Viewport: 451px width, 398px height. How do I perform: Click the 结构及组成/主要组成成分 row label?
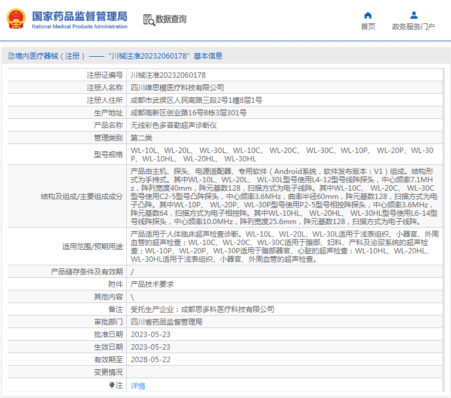click(82, 197)
